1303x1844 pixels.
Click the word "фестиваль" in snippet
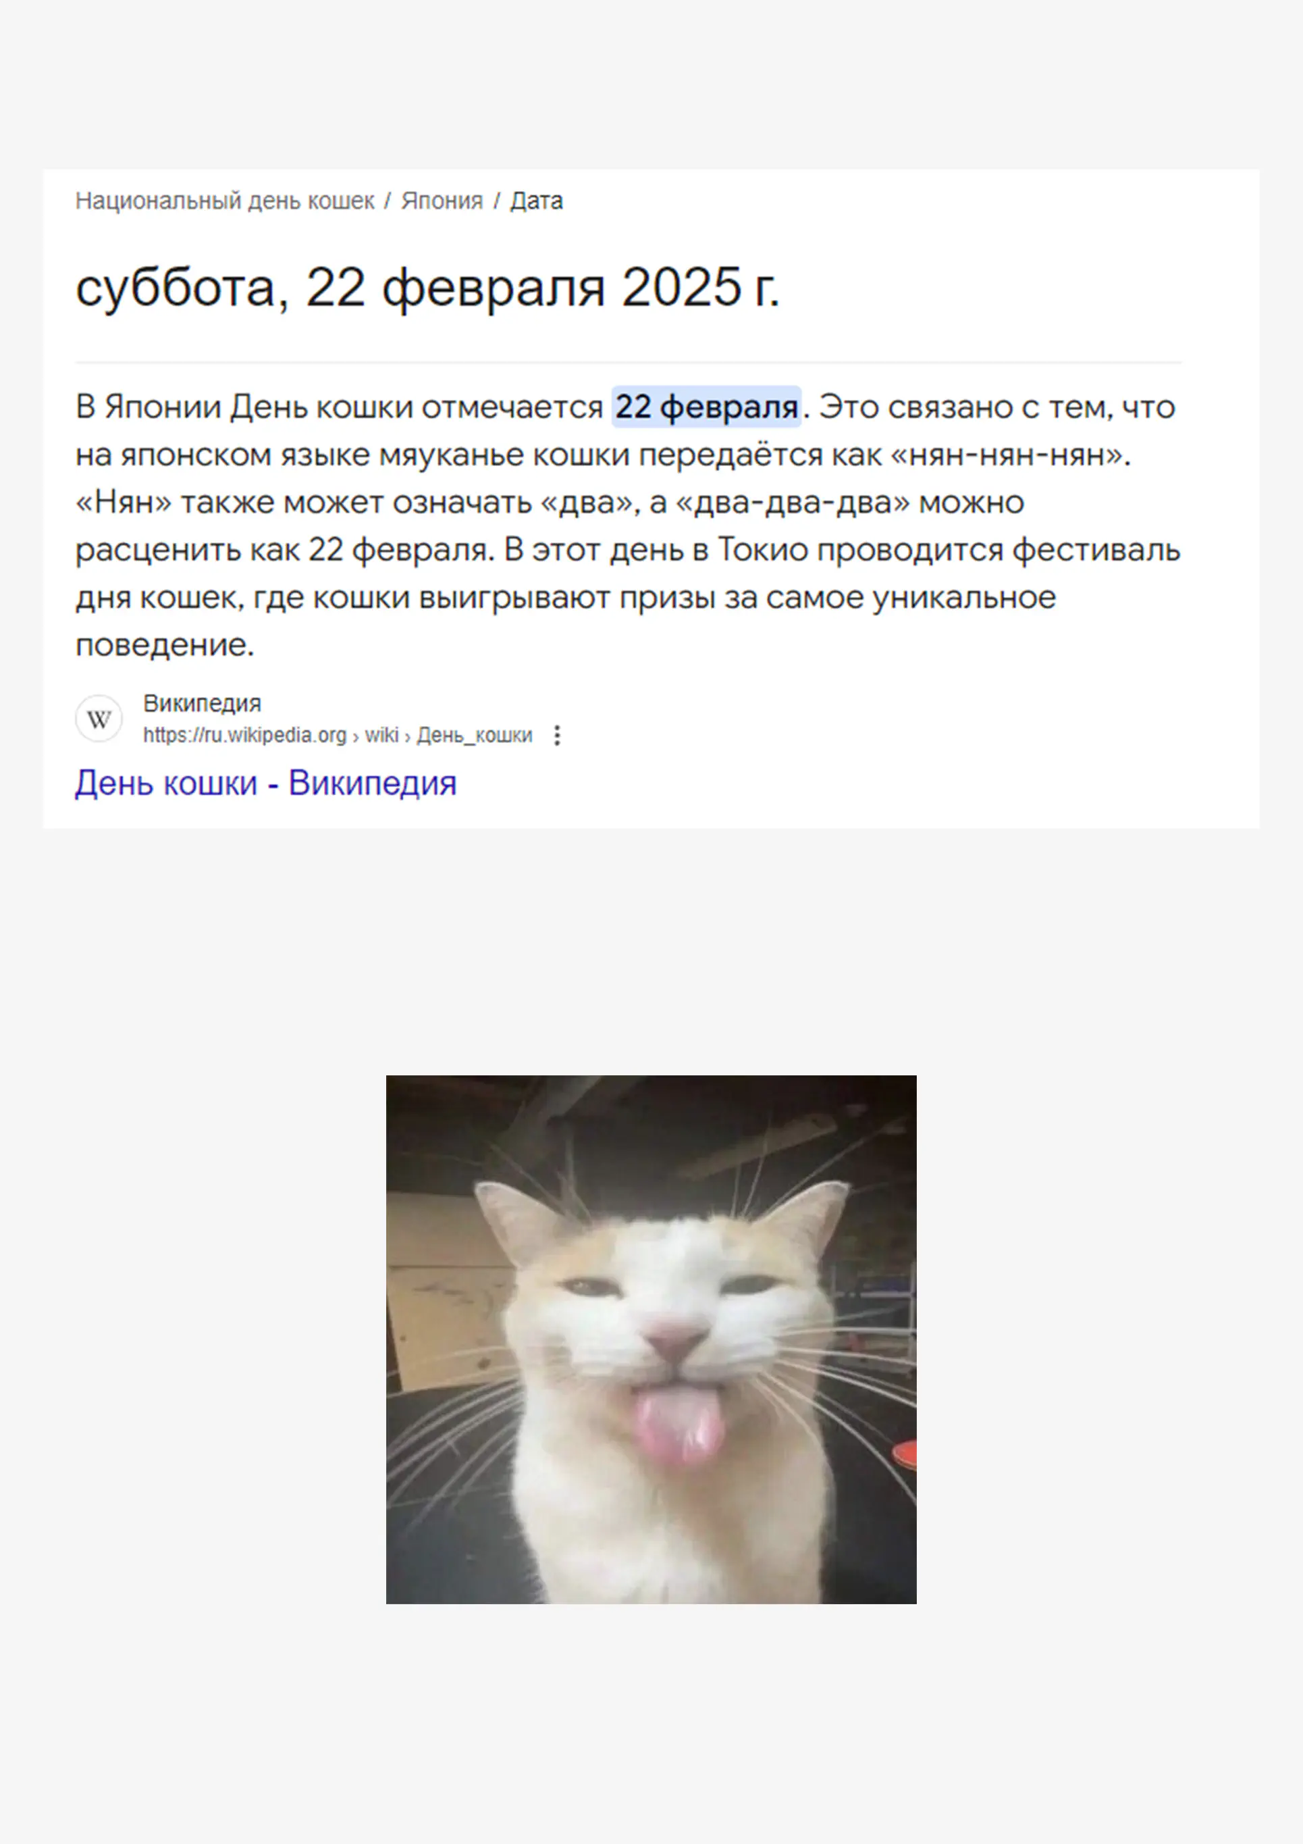(1096, 550)
